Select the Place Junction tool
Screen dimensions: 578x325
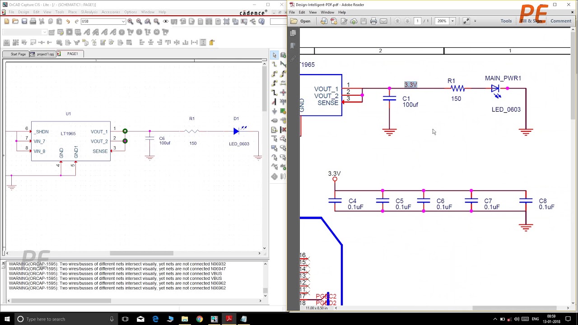click(x=283, y=93)
